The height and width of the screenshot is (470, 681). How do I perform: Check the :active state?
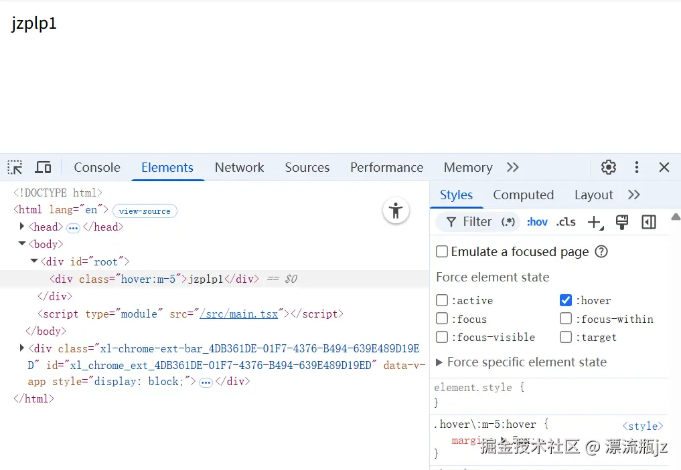(x=442, y=300)
